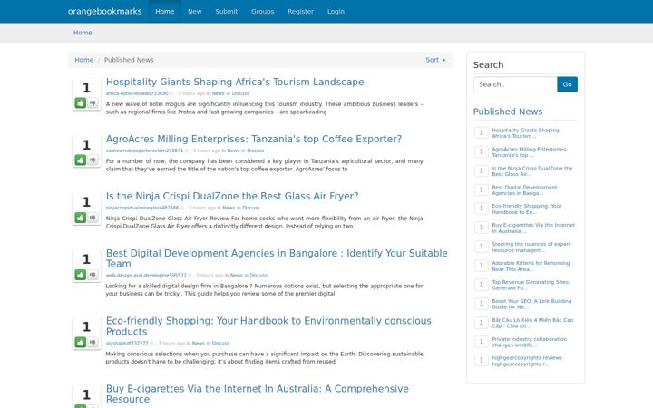653x408 pixels.
Task: Click Discuss under AgroAcres story
Action: click(255, 151)
